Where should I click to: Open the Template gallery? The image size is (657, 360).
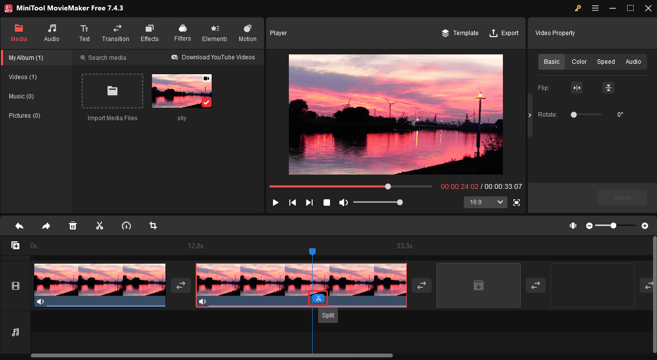pos(460,33)
